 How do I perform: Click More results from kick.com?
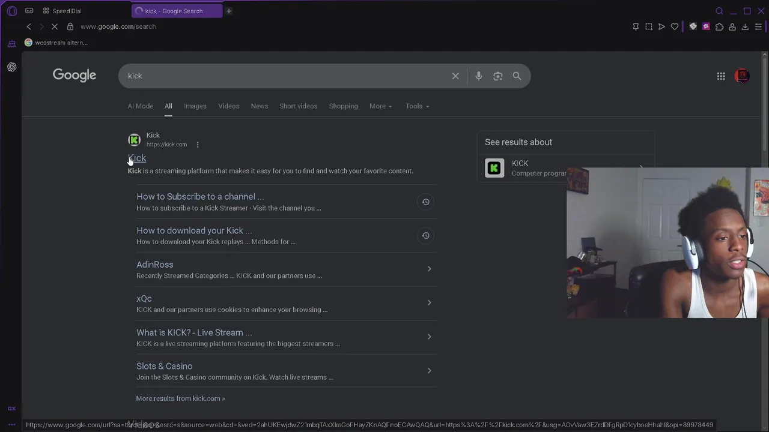coord(180,398)
